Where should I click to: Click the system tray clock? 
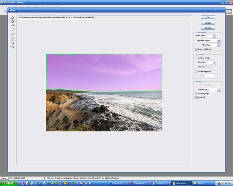point(226,183)
